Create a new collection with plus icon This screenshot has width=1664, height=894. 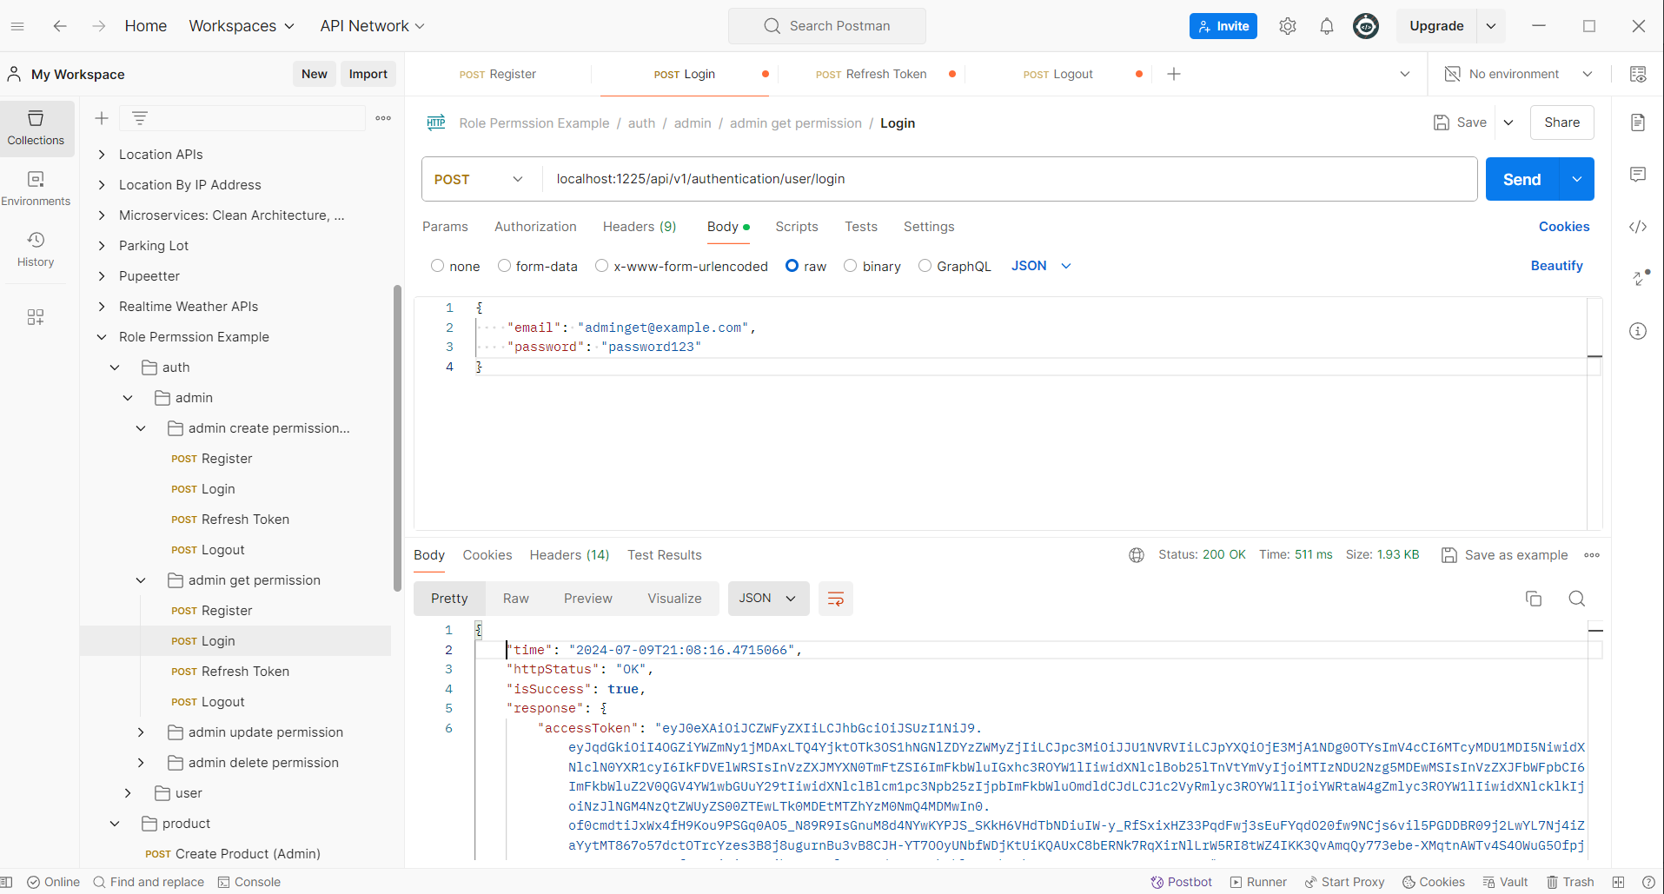[102, 118]
